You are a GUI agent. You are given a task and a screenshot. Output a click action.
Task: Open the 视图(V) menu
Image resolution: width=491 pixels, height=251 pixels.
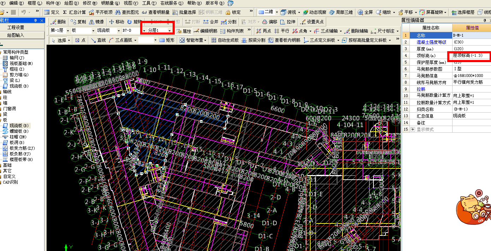point(131,3)
